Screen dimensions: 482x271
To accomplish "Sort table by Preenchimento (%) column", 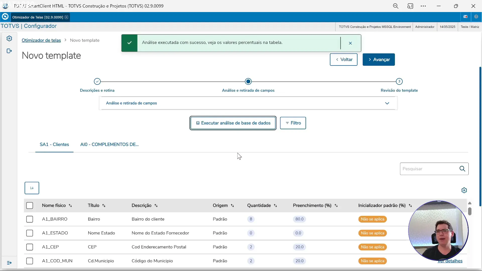I will 336,206.
